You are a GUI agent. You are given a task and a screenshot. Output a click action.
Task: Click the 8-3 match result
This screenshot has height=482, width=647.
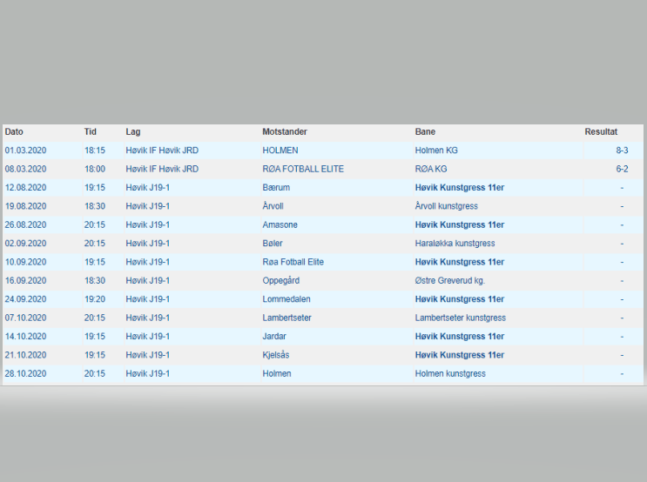tap(622, 151)
